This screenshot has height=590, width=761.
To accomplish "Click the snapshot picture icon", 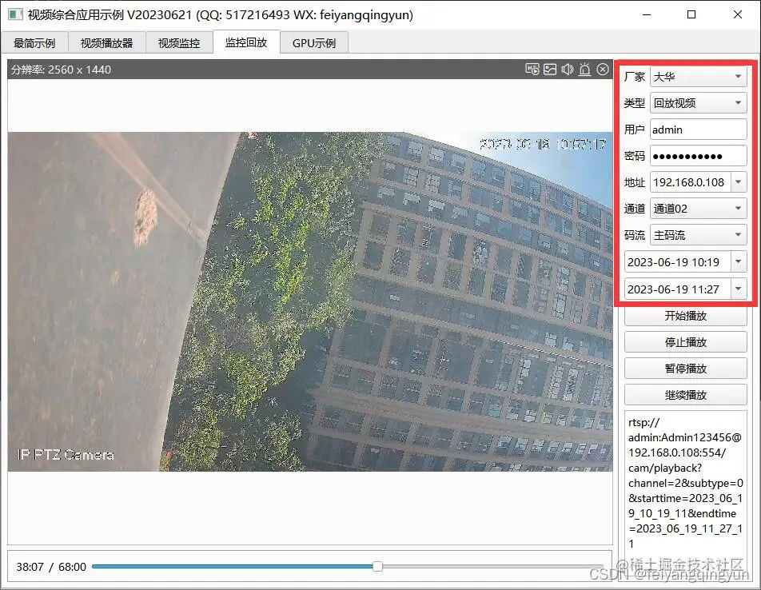I will [x=550, y=70].
